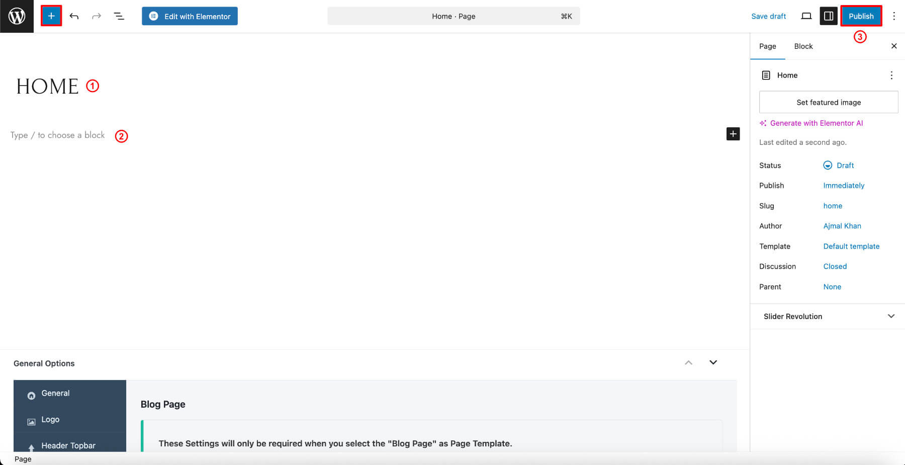
Task: Open the block inserter from the top toolbar
Action: pyautogui.click(x=51, y=16)
